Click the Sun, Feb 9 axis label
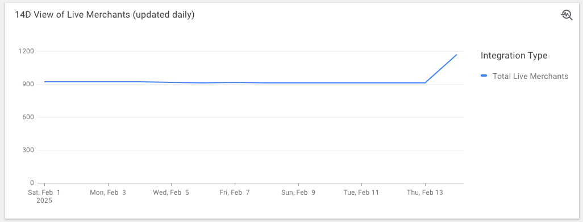The height and width of the screenshot is (222, 583). point(298,192)
